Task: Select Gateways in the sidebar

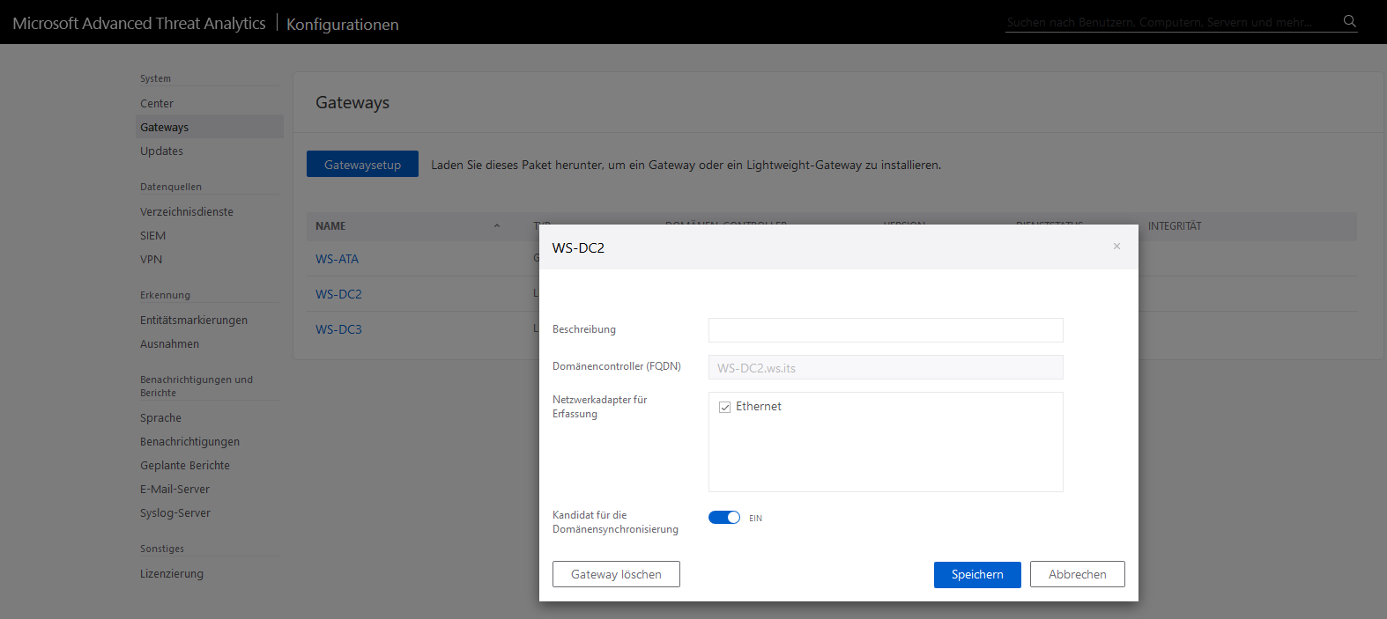Action: [x=210, y=127]
